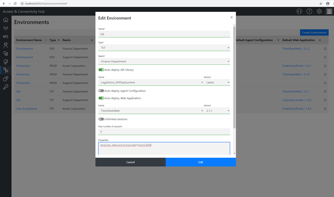Open the Realm dropdown showing Finance Department
The height and width of the screenshot is (197, 334).
coord(164,61)
